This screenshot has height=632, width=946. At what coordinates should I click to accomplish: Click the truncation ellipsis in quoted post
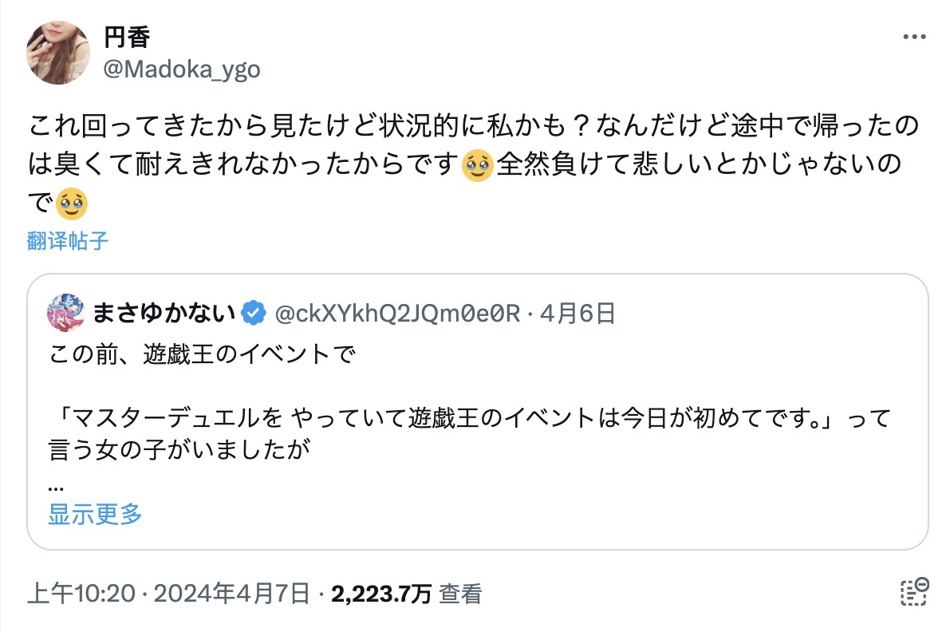[56, 486]
